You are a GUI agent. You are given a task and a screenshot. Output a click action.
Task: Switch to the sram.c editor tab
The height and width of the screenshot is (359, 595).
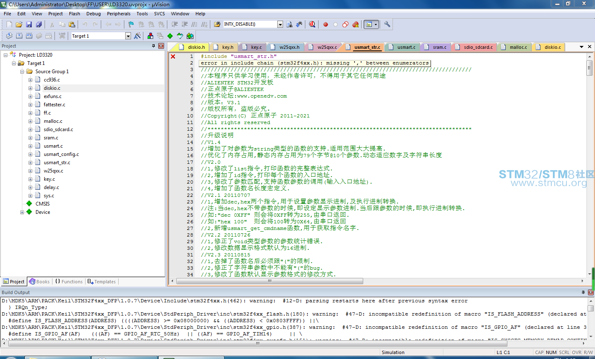[x=436, y=47]
